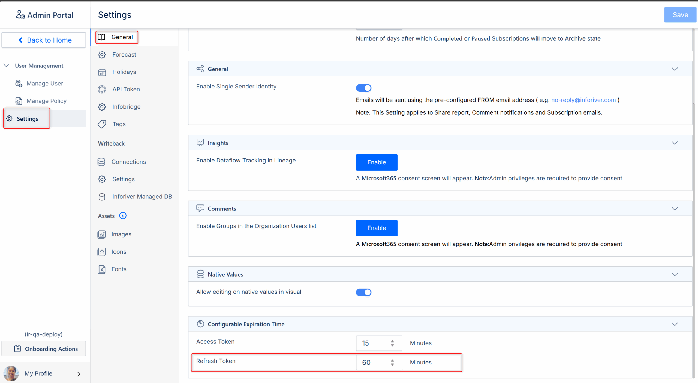The width and height of the screenshot is (698, 383).
Task: Open the Forecast settings tab
Action: click(124, 55)
